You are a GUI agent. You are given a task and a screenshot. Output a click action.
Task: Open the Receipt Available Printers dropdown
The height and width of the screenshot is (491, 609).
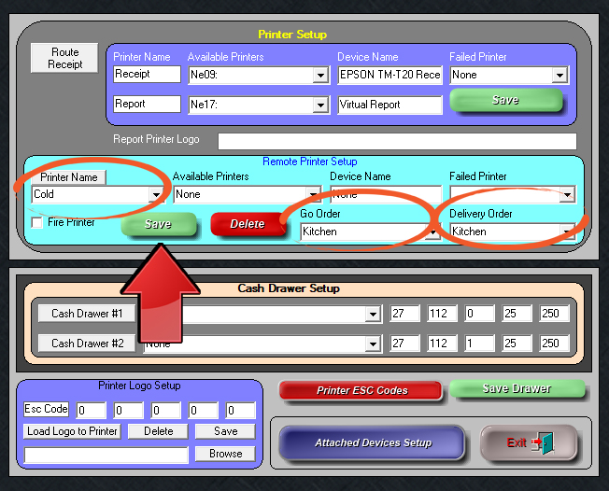[x=319, y=76]
